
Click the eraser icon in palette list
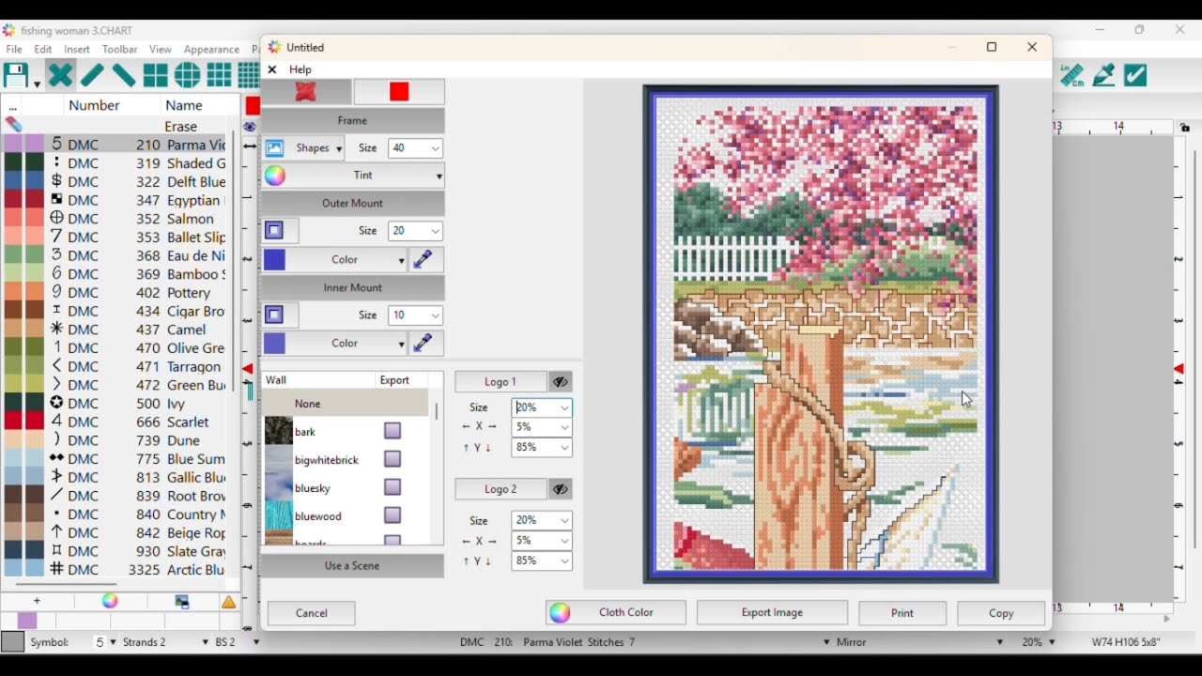[13, 125]
